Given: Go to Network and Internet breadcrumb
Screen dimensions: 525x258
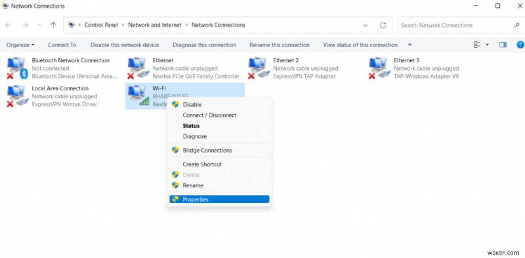Looking at the screenshot, I should click(x=155, y=25).
